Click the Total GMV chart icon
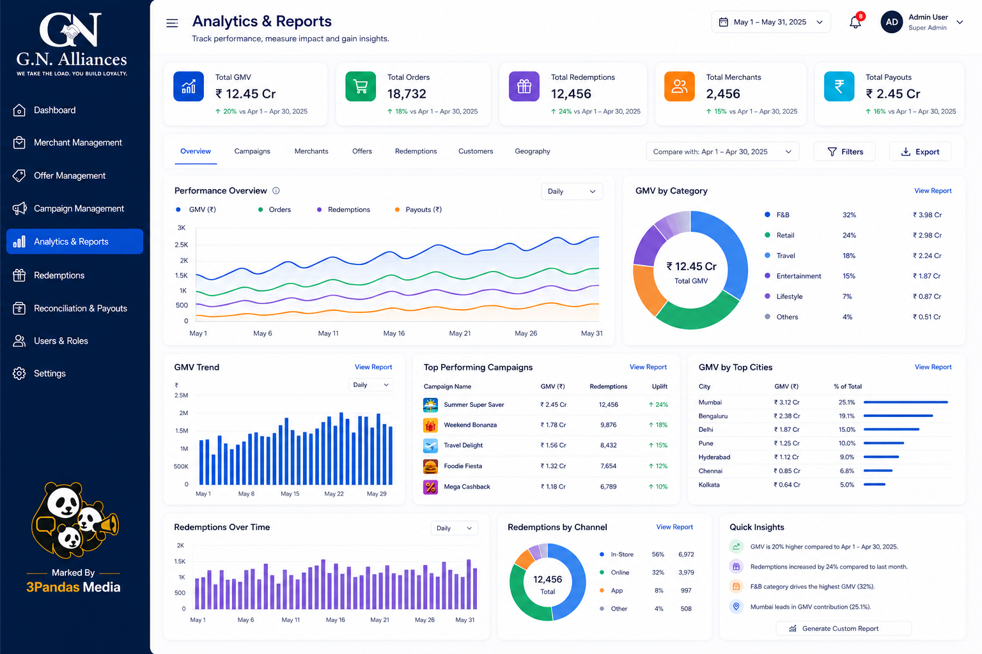Screen dimensions: 982x654 (189, 86)
